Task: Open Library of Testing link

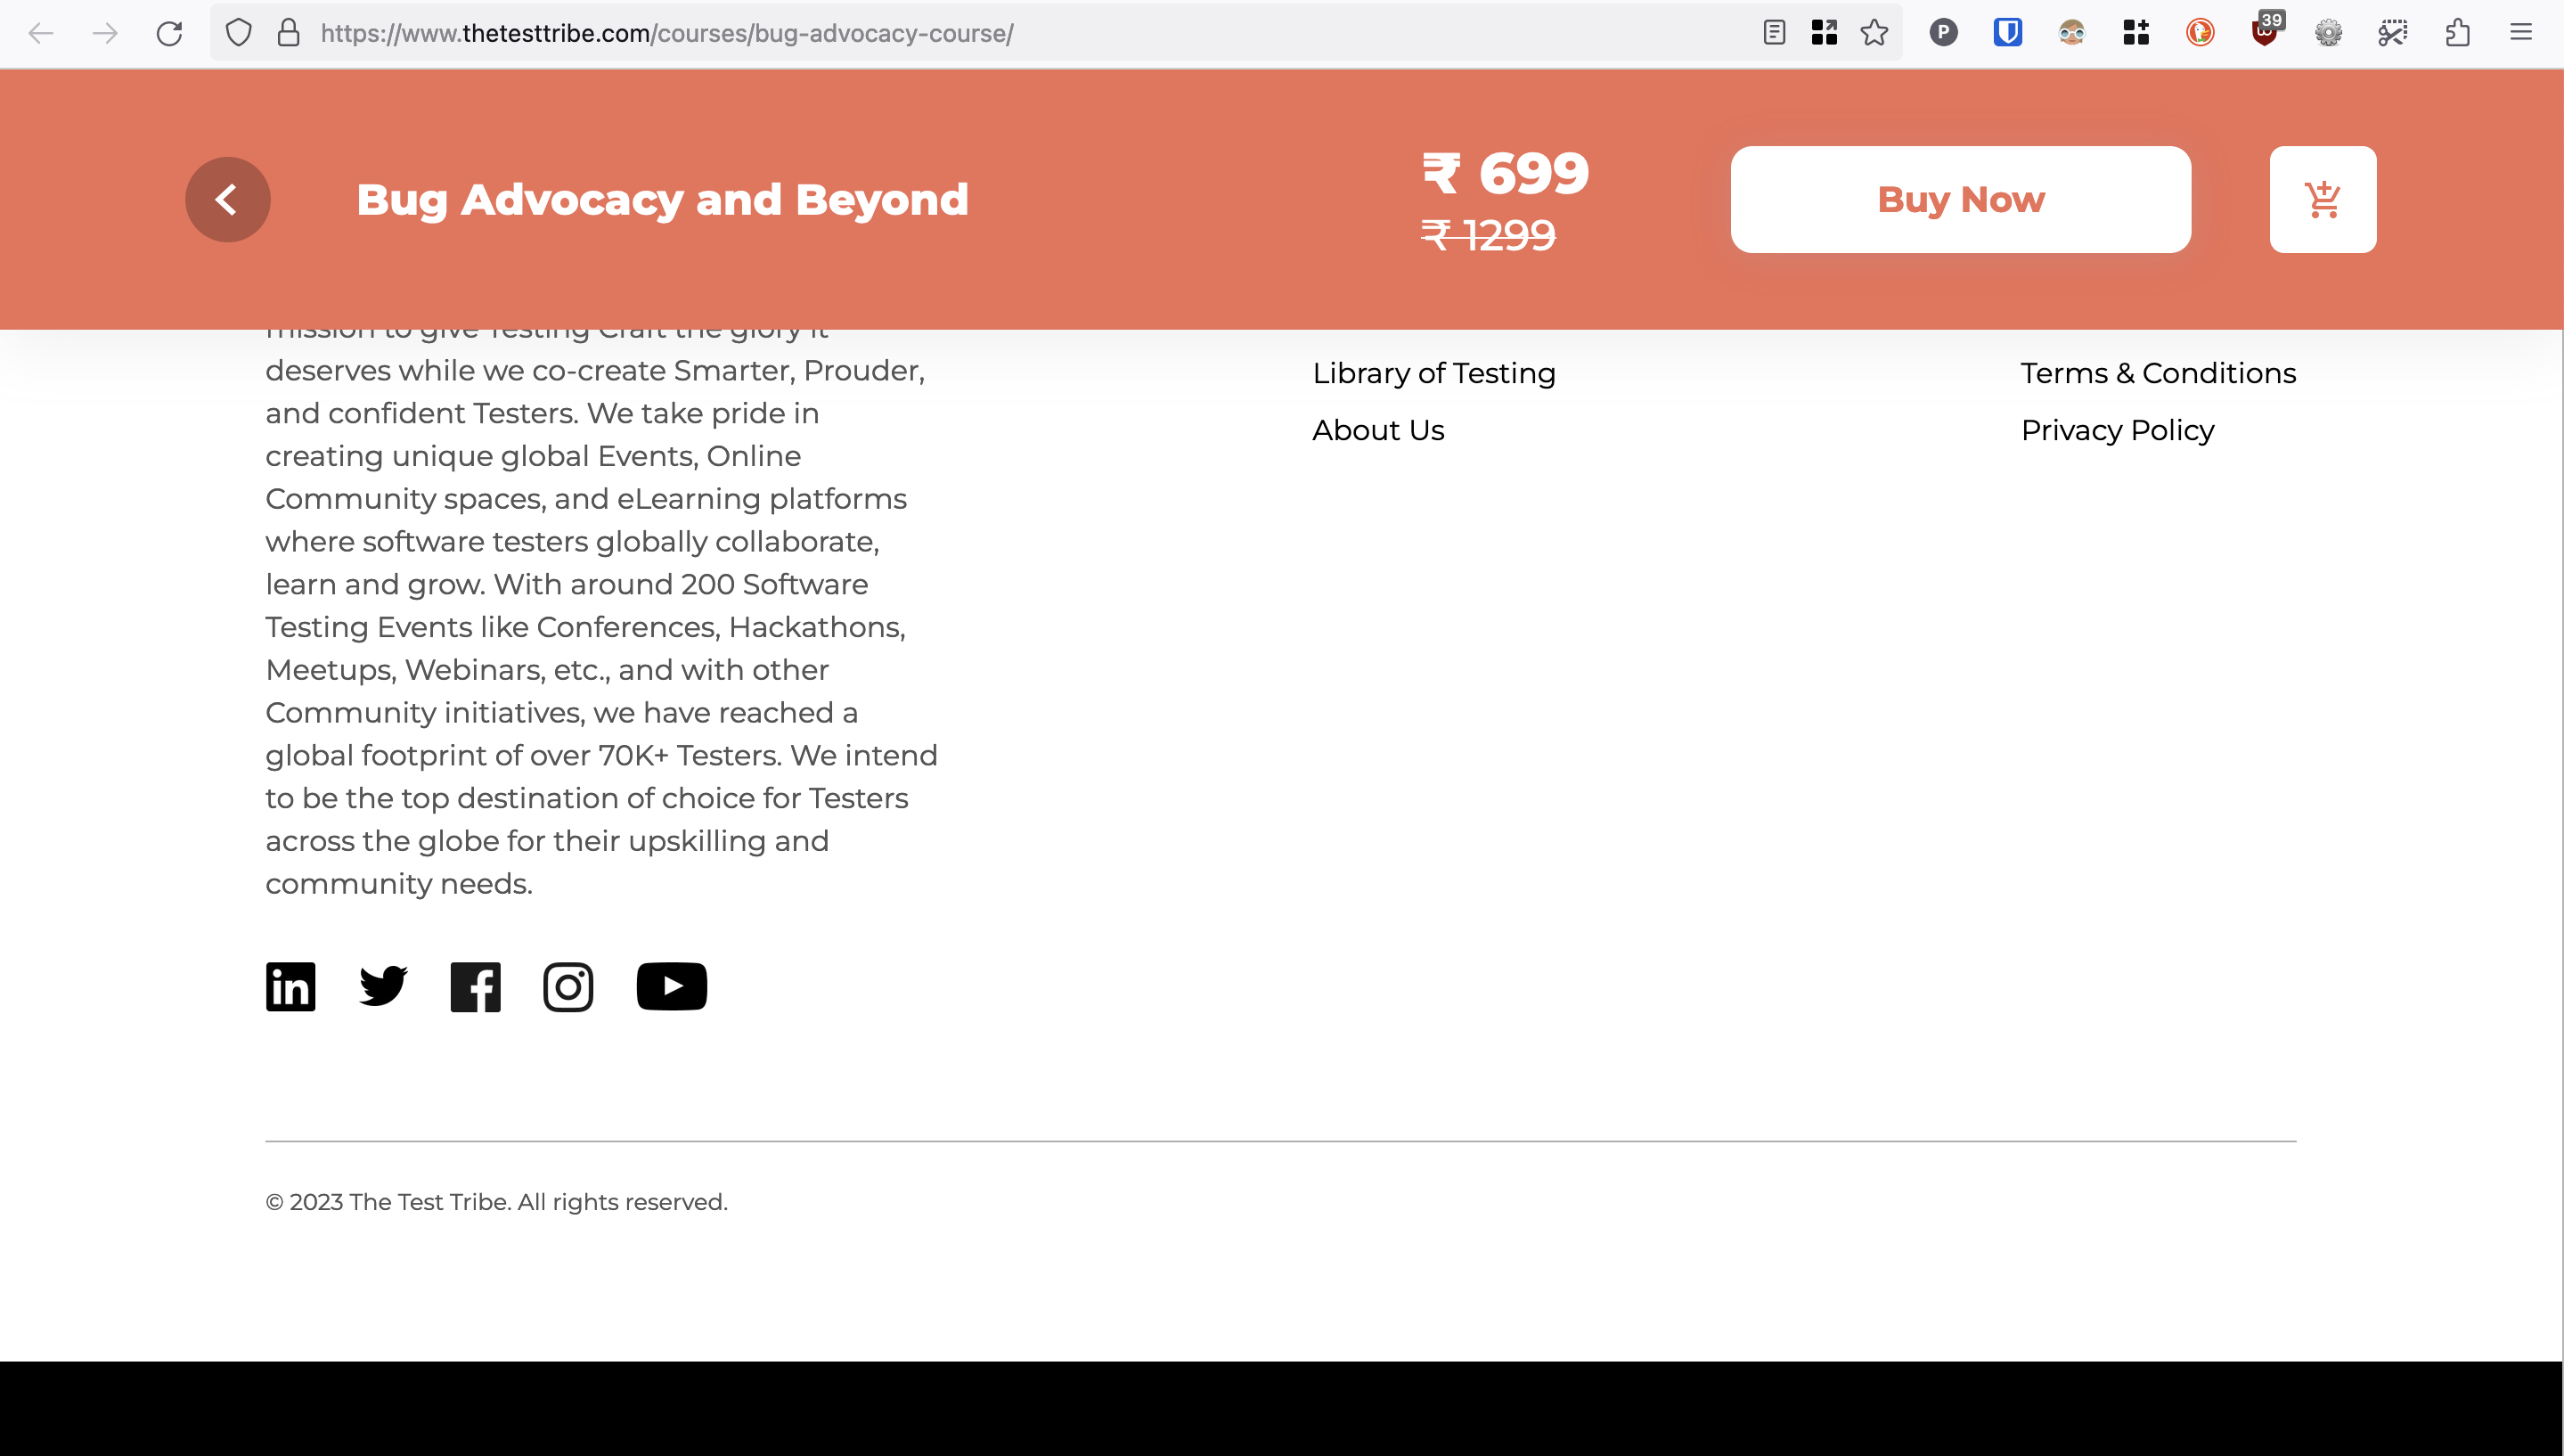Action: (x=1433, y=373)
